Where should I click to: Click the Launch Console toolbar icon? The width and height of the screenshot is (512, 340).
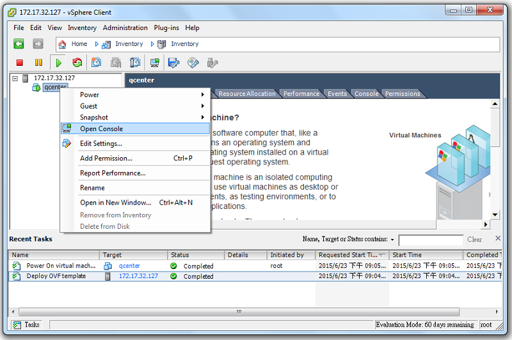pyautogui.click(x=154, y=63)
